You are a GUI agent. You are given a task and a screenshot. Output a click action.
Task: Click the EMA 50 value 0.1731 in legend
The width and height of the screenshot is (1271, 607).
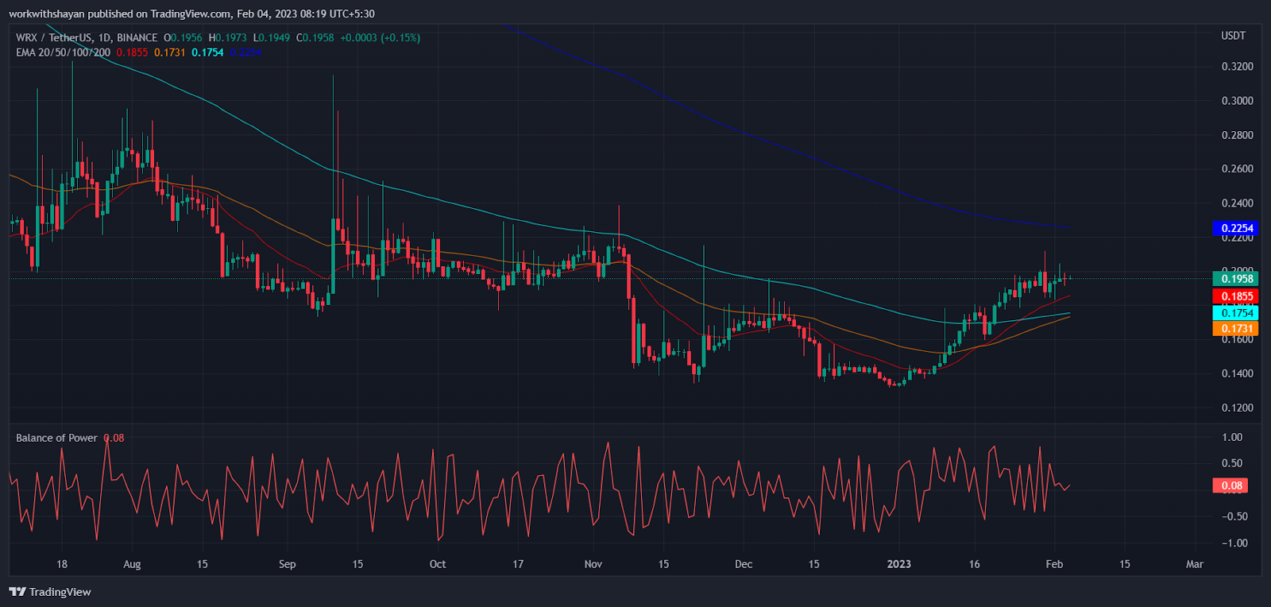click(169, 52)
